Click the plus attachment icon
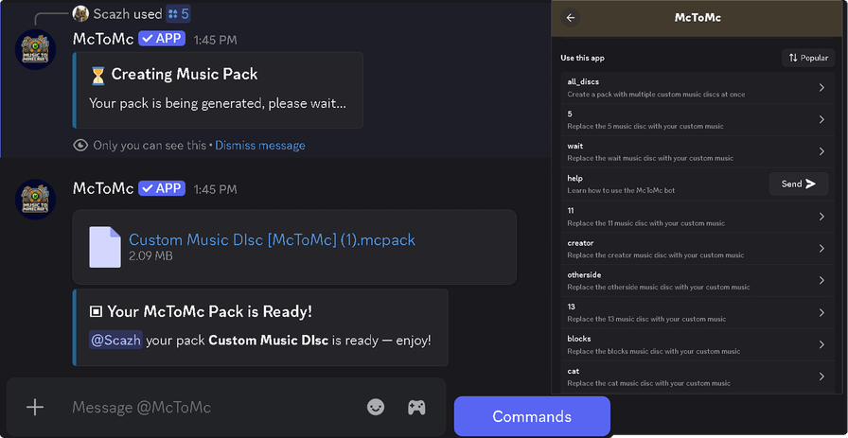 tap(35, 407)
